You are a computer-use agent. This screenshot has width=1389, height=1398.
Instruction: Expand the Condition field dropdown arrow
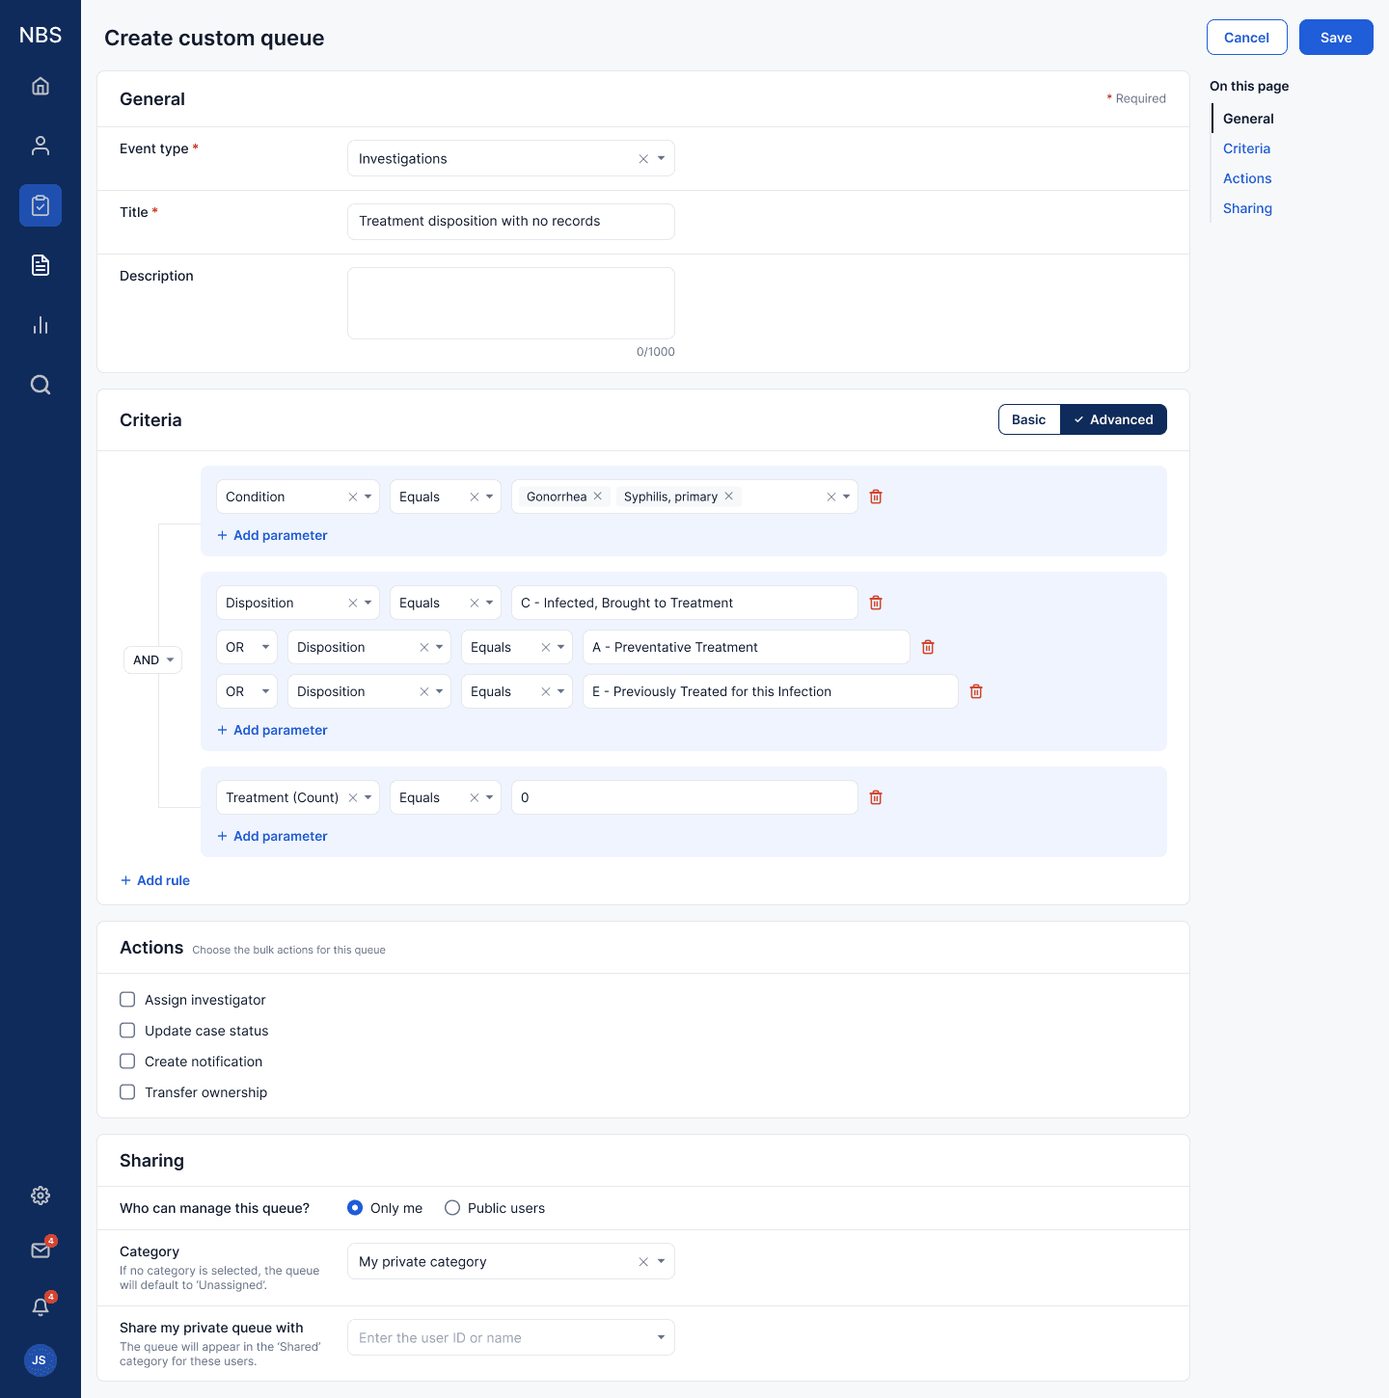click(x=368, y=497)
